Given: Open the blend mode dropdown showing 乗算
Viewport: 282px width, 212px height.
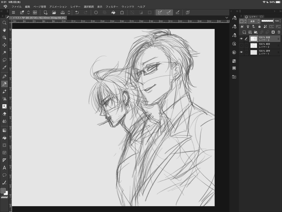Looking at the screenshot, I should 254,21.
